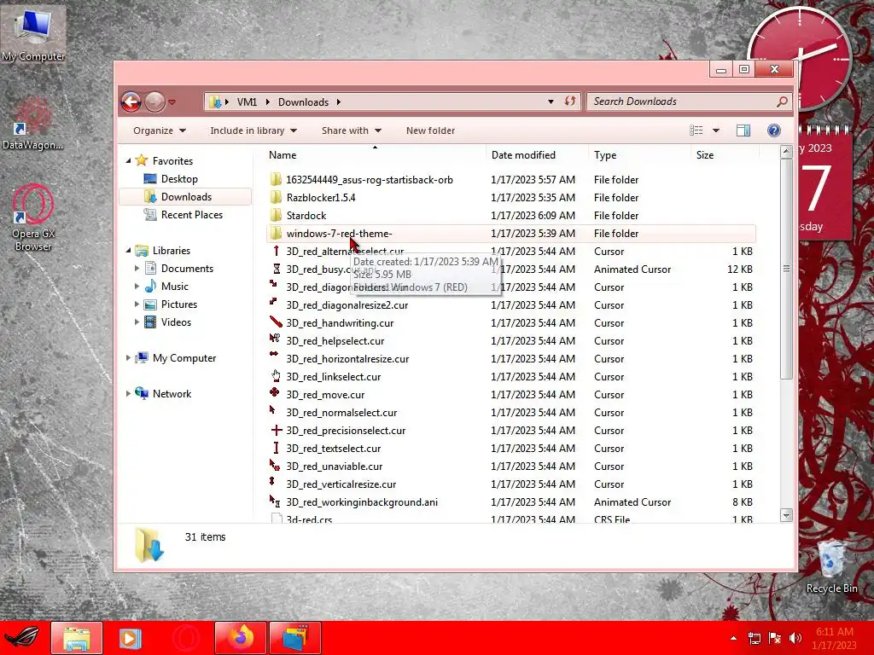The width and height of the screenshot is (874, 655).
Task: Click the Refresh icon in address bar
Action: point(569,101)
